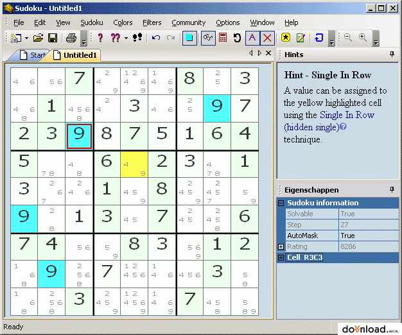This screenshot has height=335, width=402.
Task: Select the yellow highlighted hint cell
Action: [x=134, y=164]
